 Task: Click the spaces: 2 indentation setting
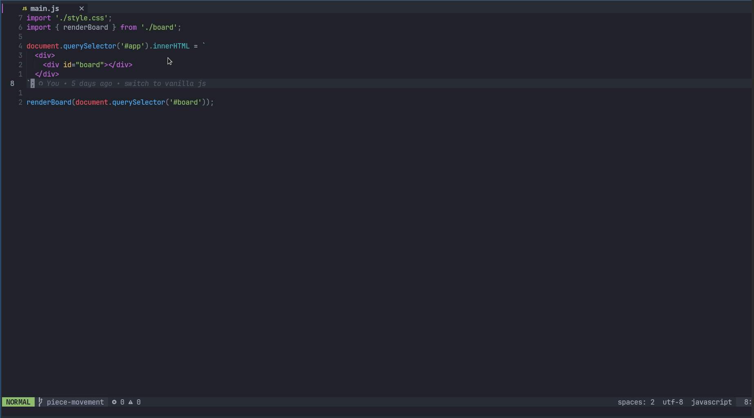coord(636,402)
